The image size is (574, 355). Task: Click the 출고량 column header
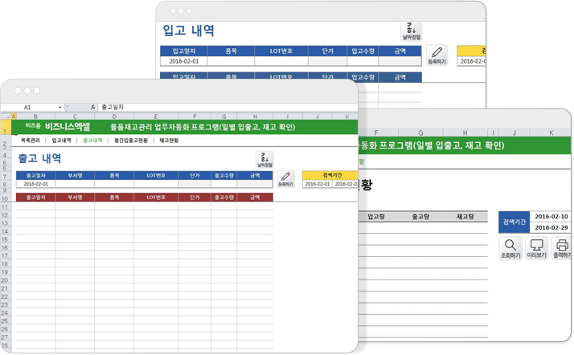(x=420, y=216)
